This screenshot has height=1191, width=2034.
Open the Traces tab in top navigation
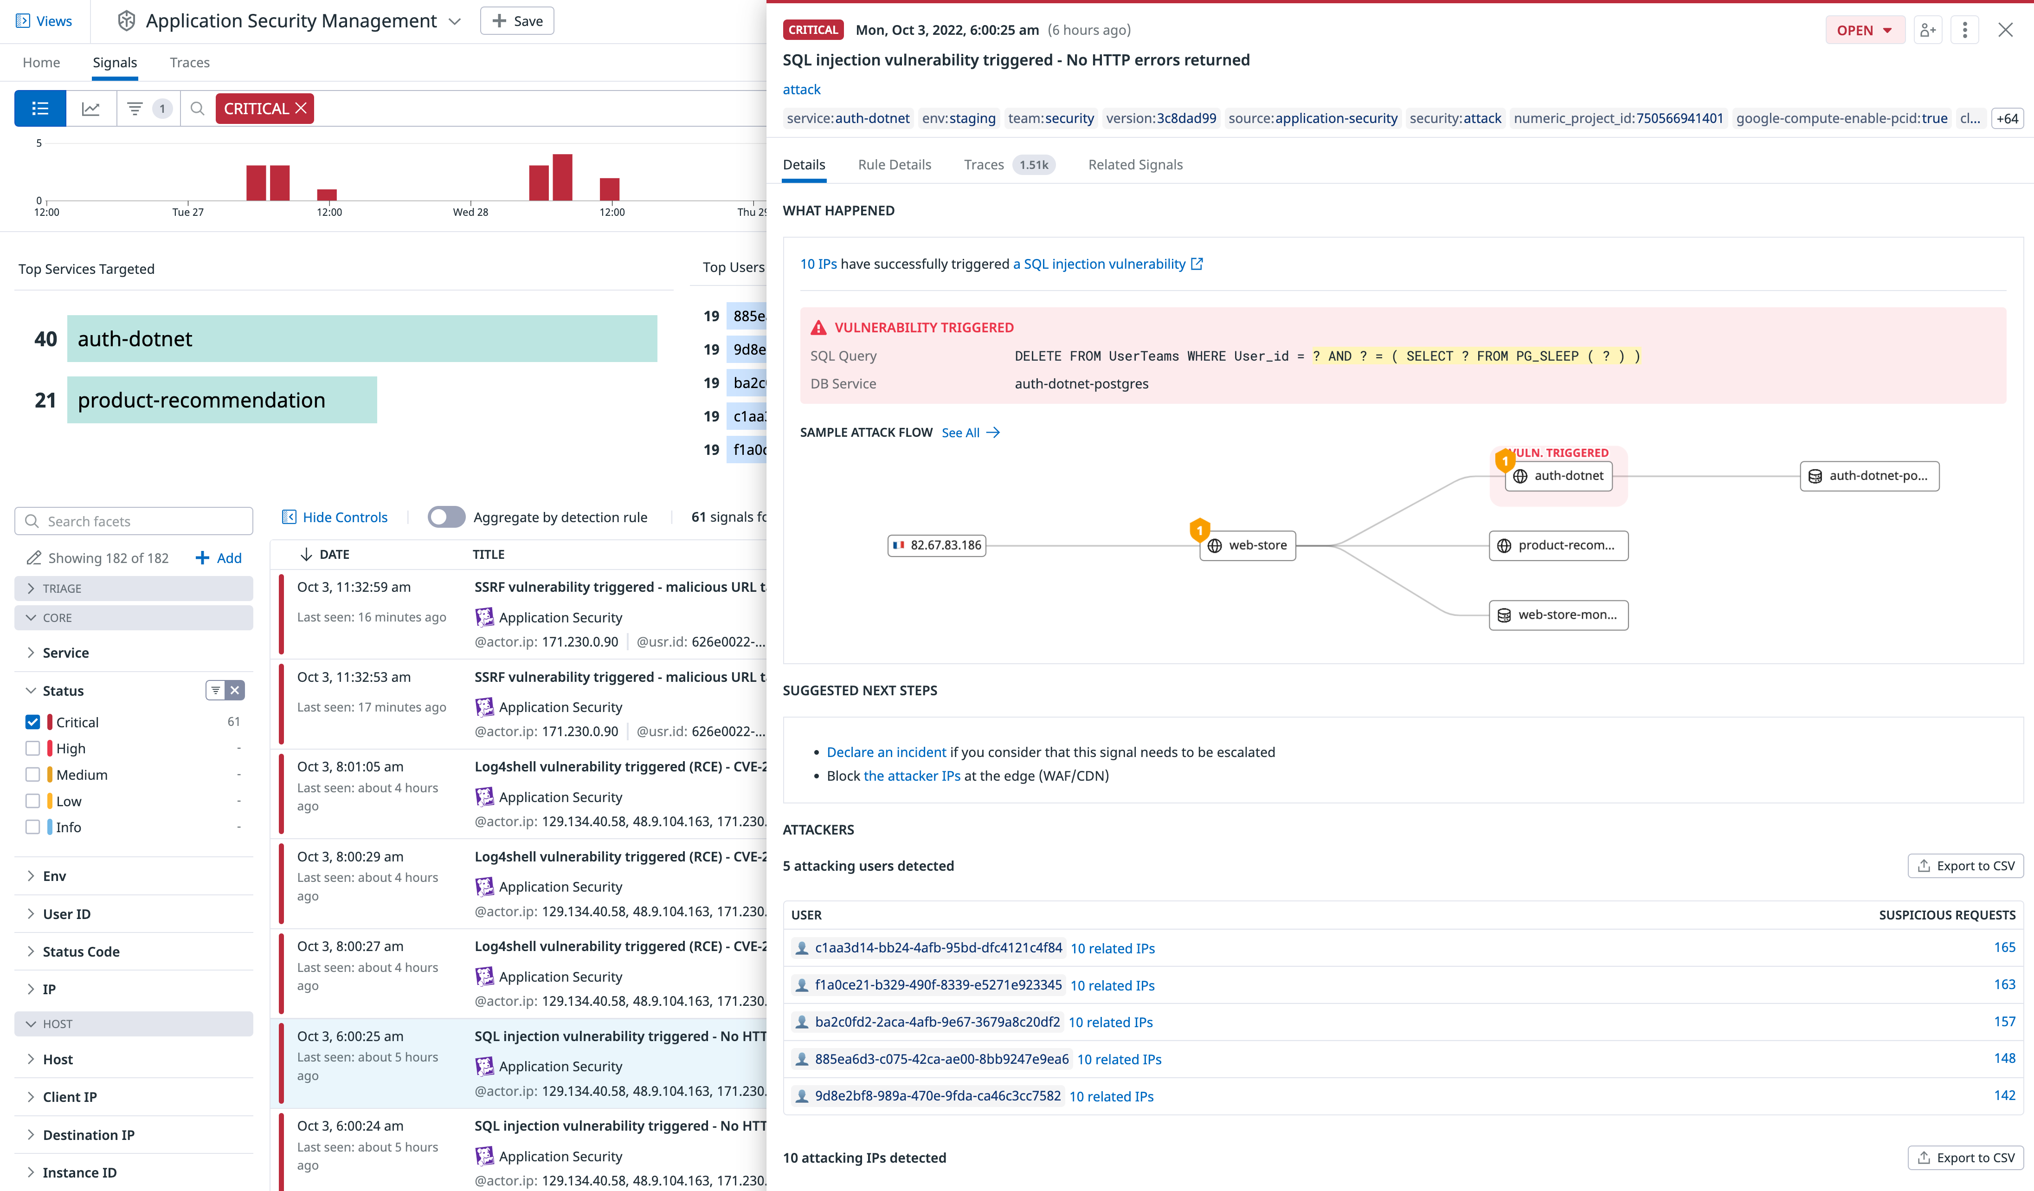point(189,62)
